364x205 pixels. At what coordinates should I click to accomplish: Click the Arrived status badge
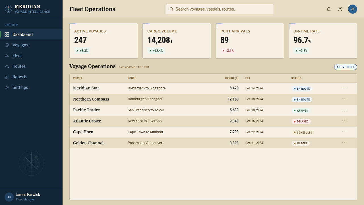click(301, 110)
